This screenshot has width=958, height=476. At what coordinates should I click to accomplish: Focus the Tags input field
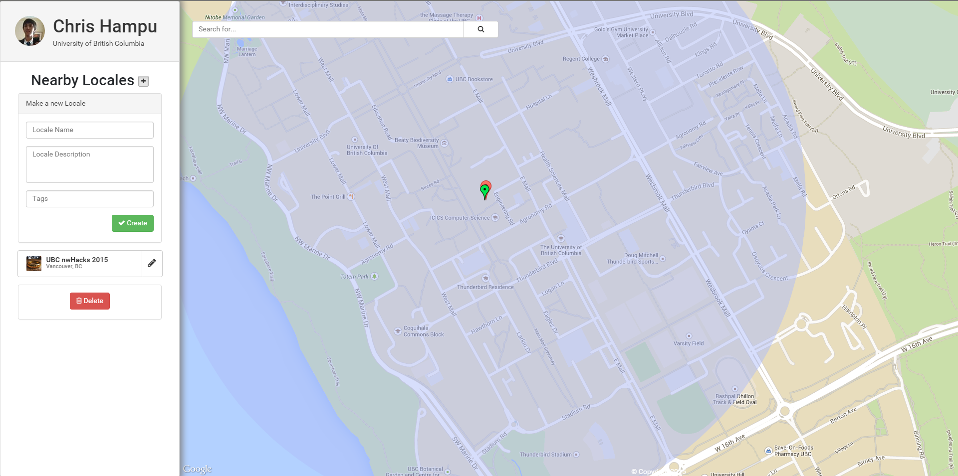pyautogui.click(x=90, y=199)
